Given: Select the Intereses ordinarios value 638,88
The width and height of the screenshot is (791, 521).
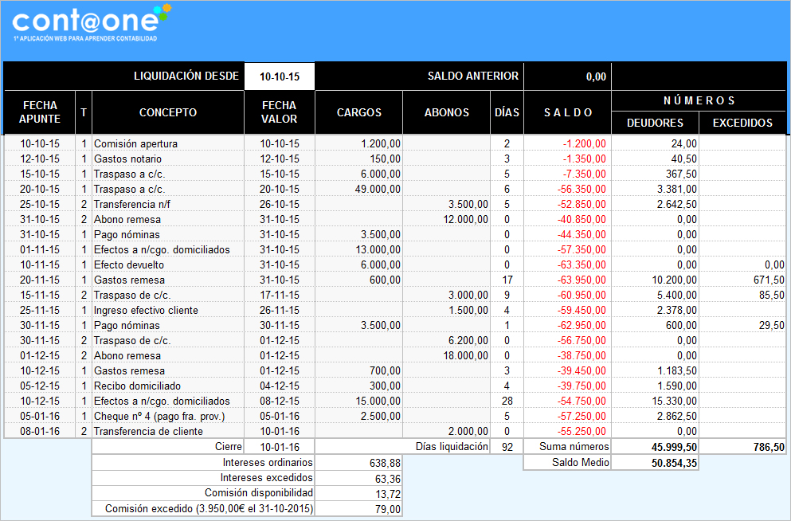Looking at the screenshot, I should coord(358,463).
